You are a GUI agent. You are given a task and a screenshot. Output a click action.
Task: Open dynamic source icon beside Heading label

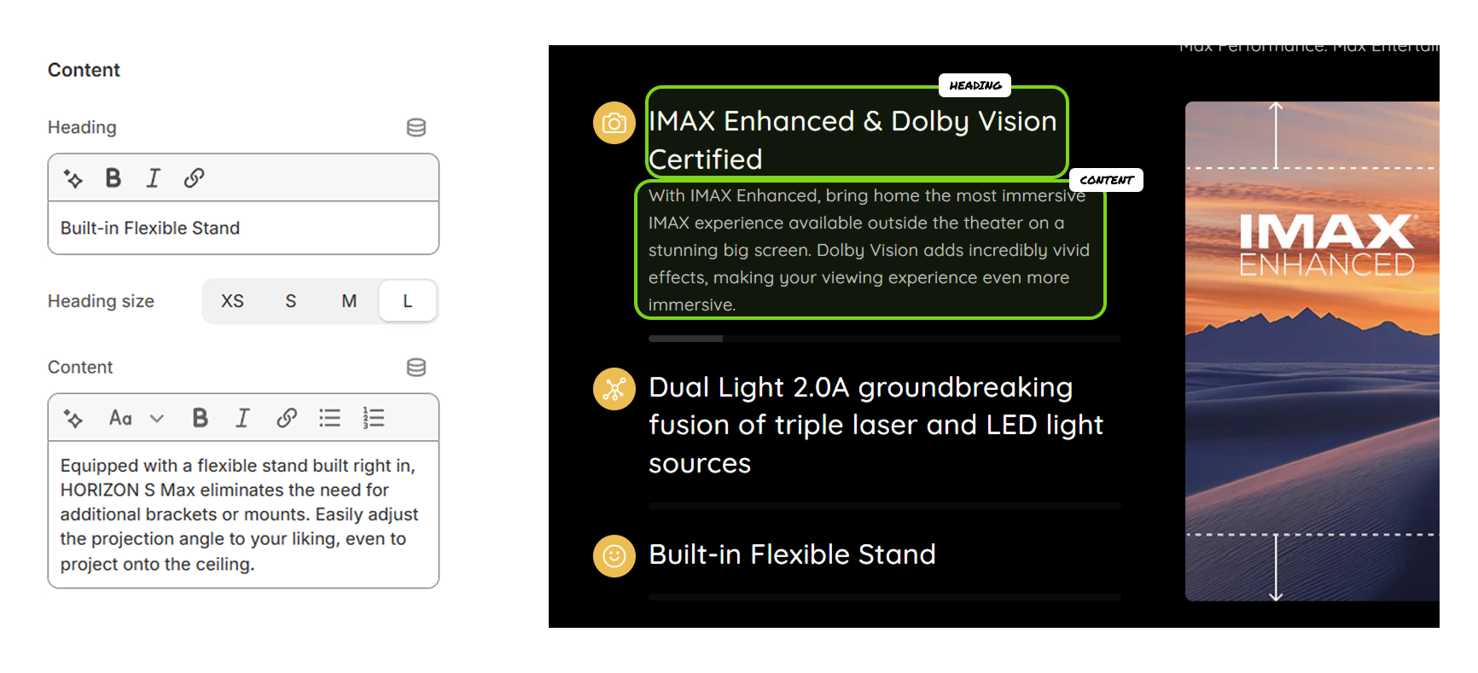click(x=416, y=128)
